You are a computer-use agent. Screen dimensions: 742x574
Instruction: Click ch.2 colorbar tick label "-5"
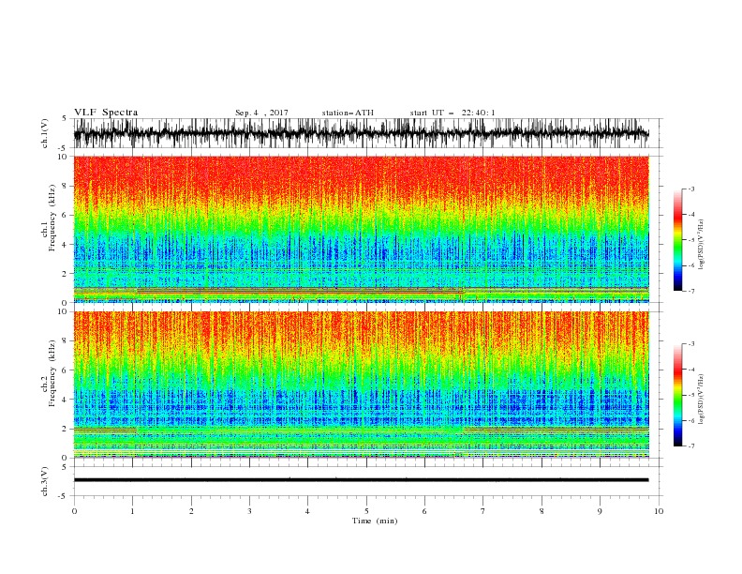[691, 395]
